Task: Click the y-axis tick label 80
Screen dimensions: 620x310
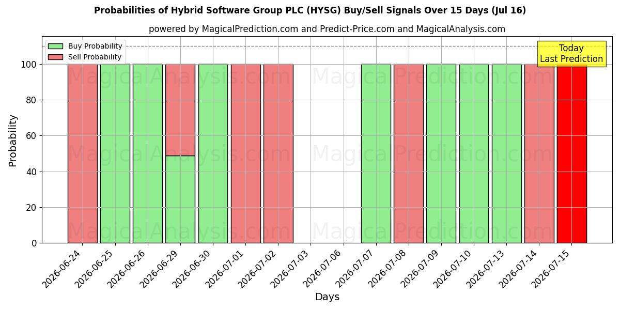Action: (x=32, y=100)
